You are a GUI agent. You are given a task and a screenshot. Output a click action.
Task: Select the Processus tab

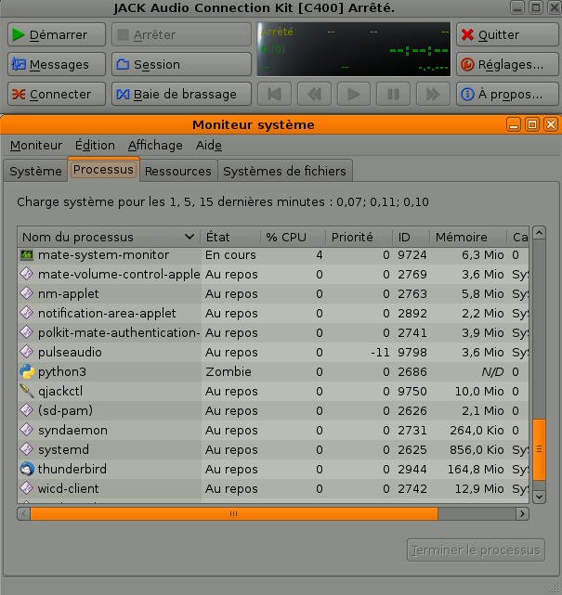coord(103,170)
